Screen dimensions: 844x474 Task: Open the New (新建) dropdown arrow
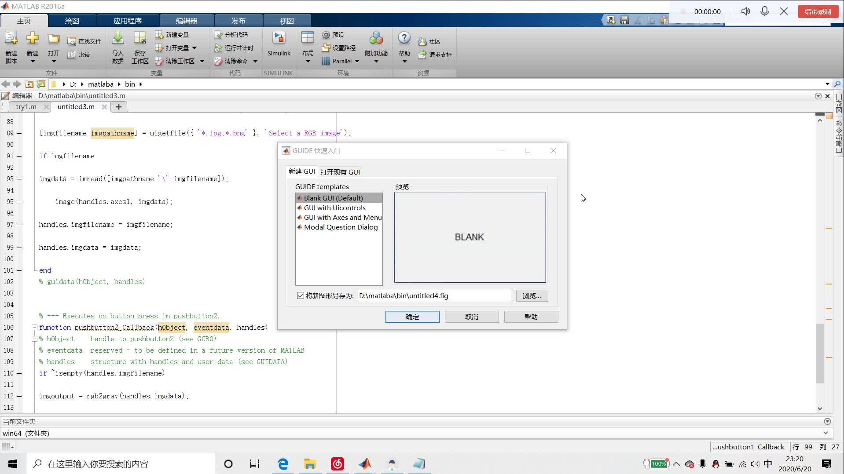pos(32,61)
